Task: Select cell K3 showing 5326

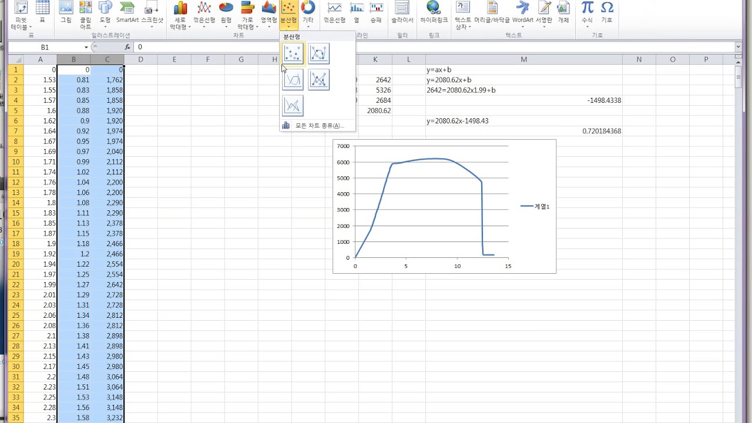Action: coord(375,90)
